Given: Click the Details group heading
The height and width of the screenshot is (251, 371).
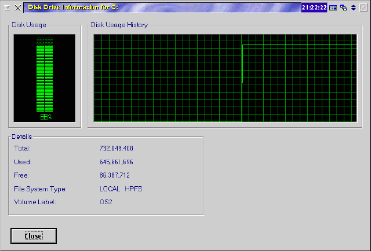Looking at the screenshot, I should 21,136.
